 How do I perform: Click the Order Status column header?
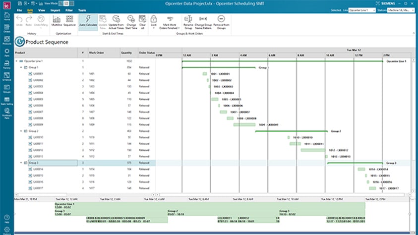point(147,53)
